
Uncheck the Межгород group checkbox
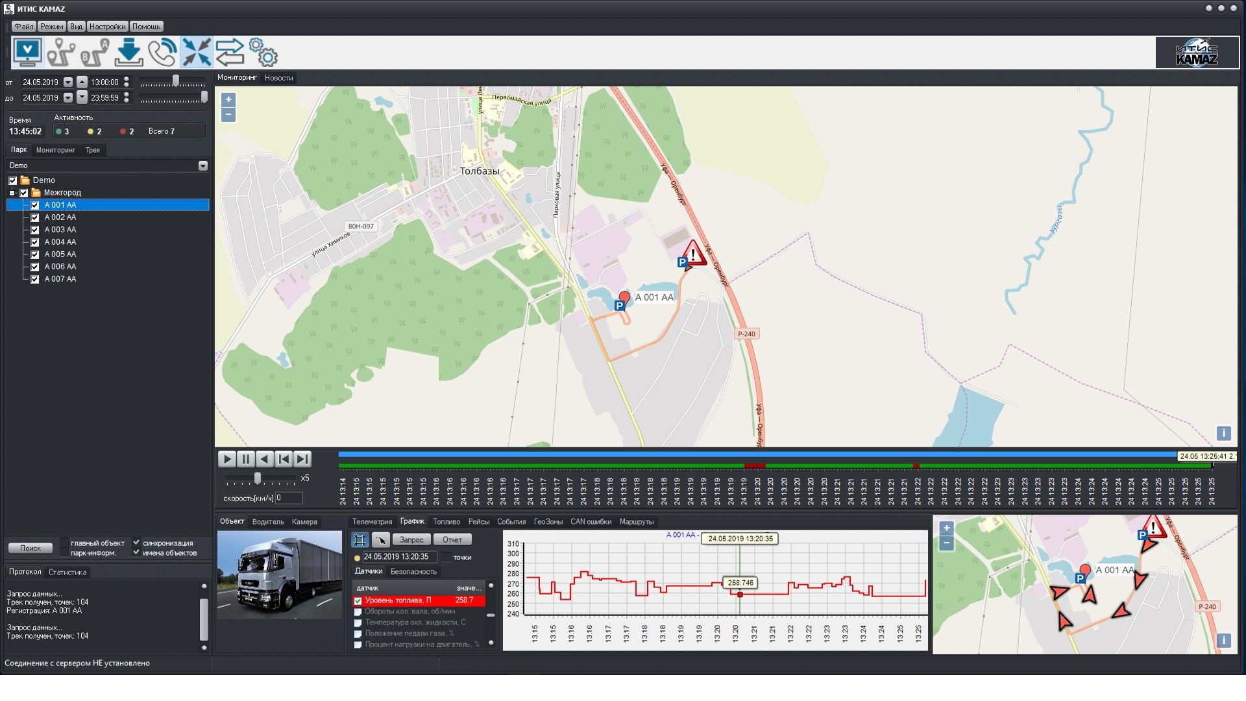point(24,193)
